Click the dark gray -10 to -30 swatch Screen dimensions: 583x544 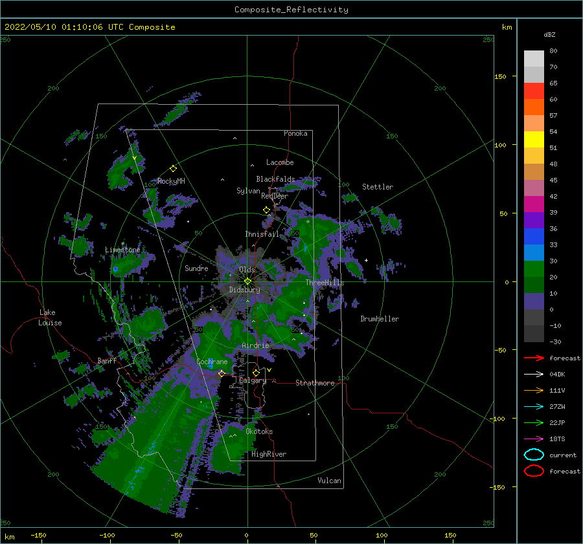click(x=534, y=334)
